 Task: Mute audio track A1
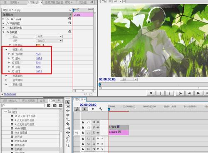(x=98, y=138)
